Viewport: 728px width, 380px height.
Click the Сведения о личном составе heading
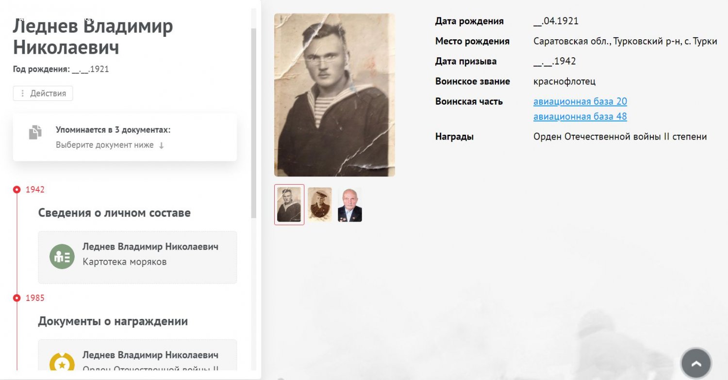point(115,213)
